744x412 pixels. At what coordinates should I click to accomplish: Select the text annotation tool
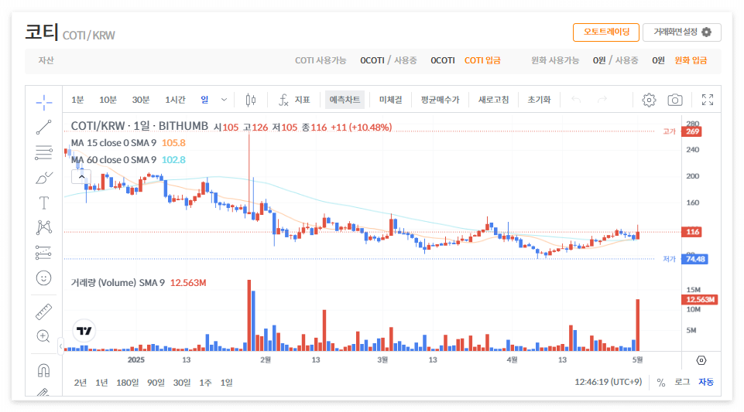43,203
